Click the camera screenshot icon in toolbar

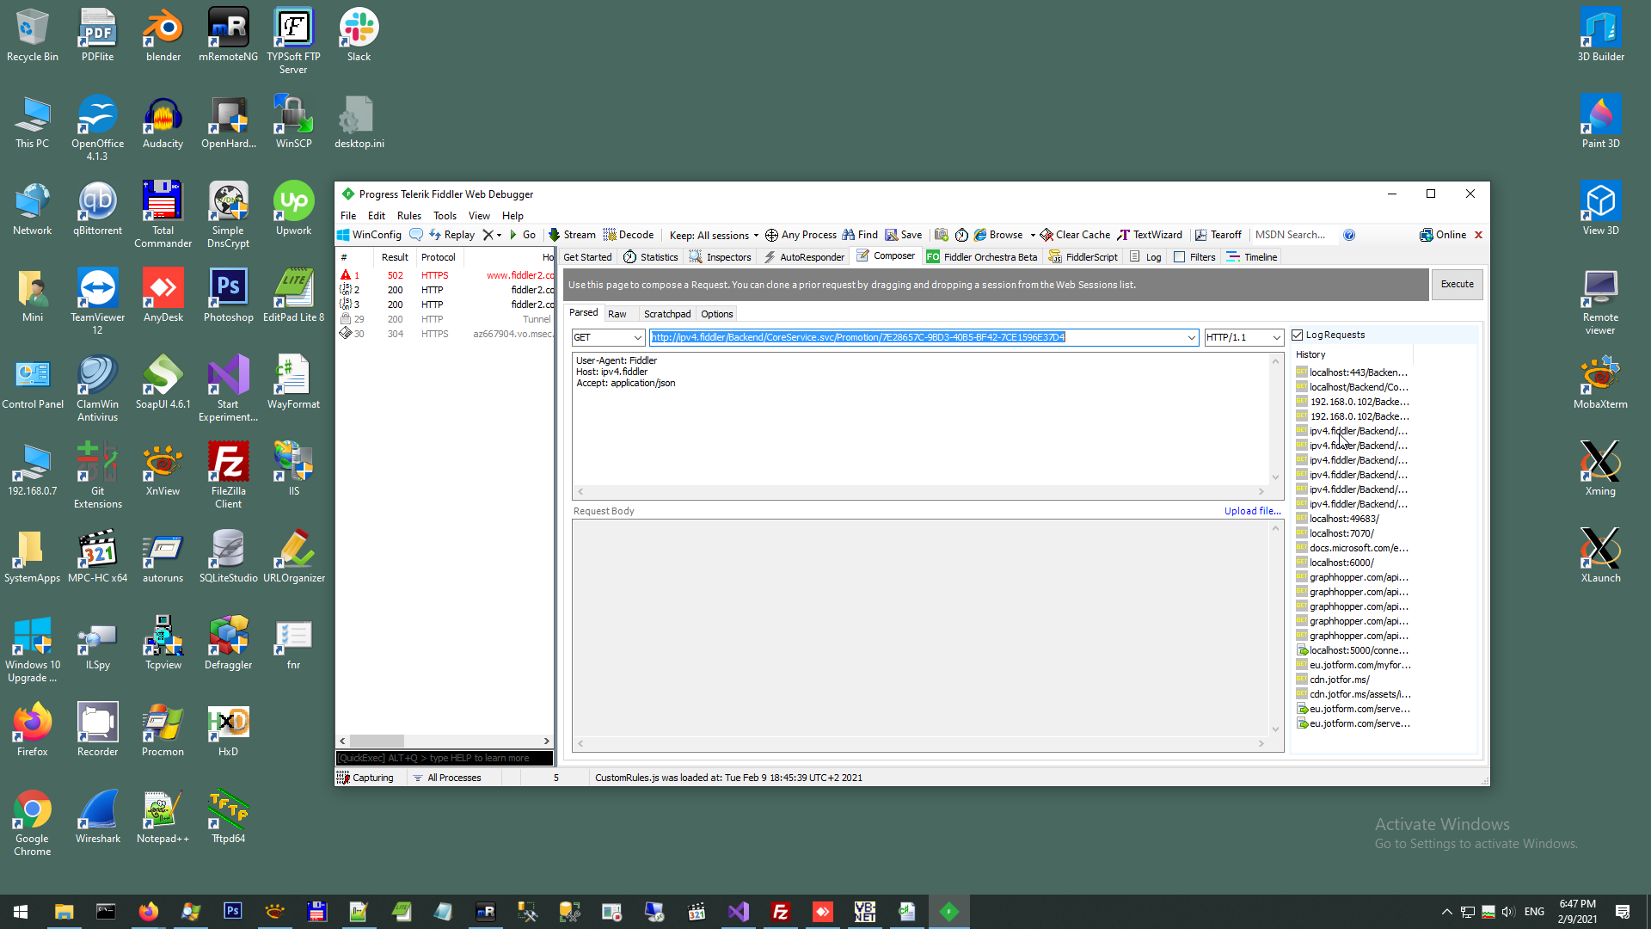coord(942,235)
